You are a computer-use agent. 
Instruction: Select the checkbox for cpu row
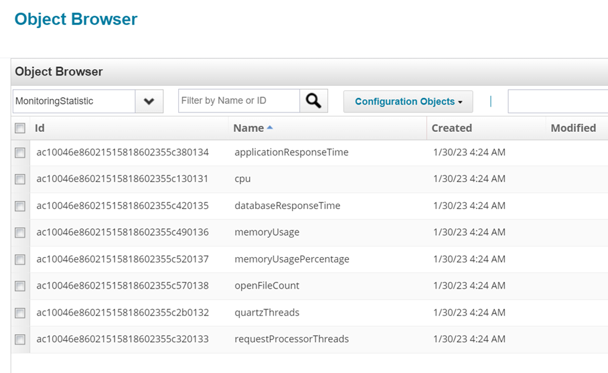(20, 179)
